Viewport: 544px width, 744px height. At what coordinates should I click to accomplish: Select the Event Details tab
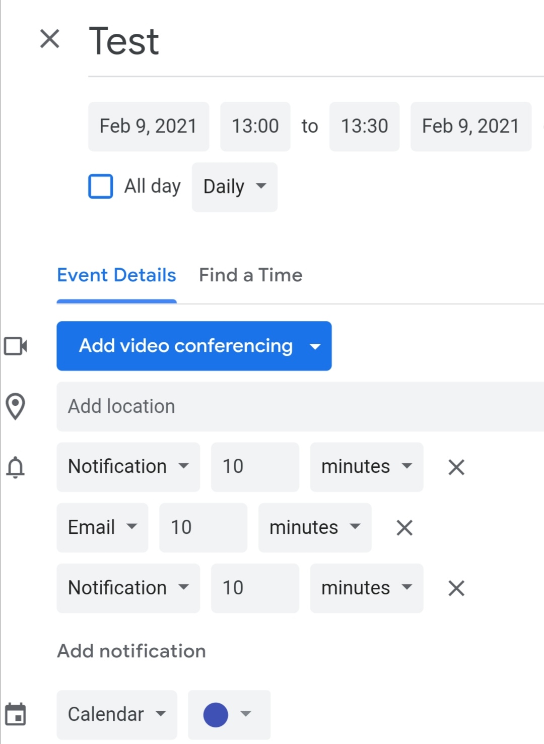[x=116, y=275]
